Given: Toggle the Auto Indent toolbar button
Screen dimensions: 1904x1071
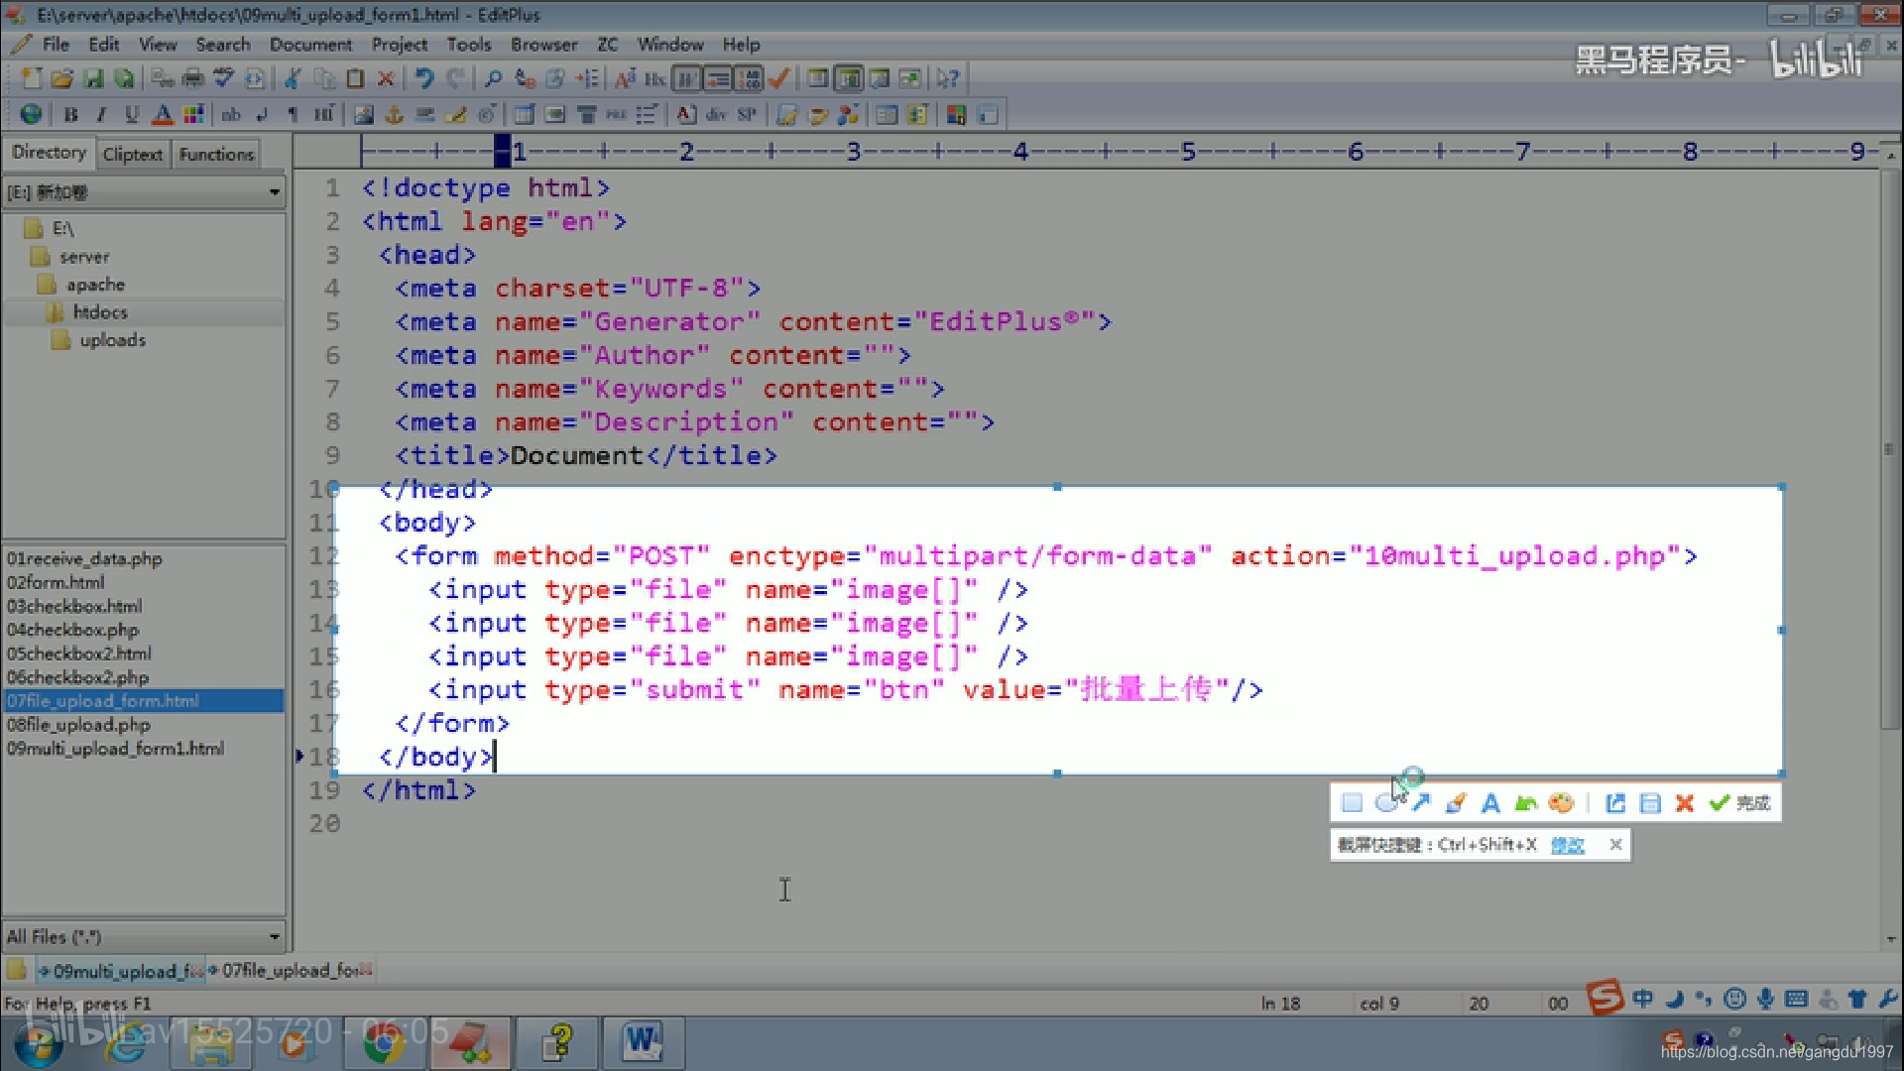Looking at the screenshot, I should 718,78.
